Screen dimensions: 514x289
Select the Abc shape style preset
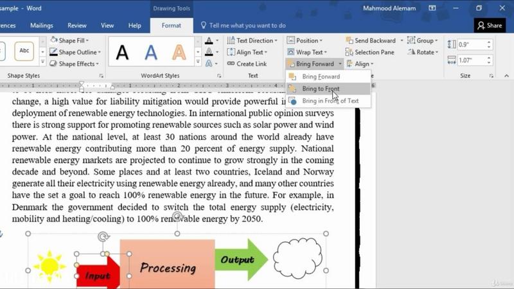24,51
